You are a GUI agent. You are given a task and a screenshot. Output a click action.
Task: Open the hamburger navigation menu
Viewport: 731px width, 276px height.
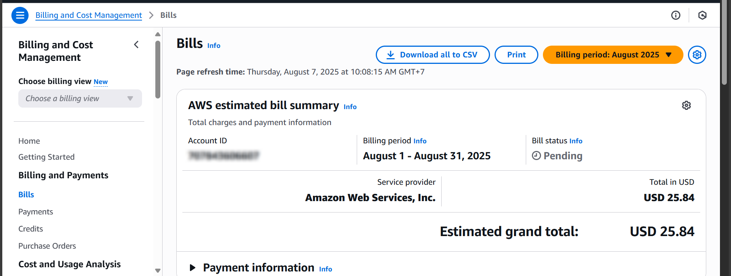20,15
